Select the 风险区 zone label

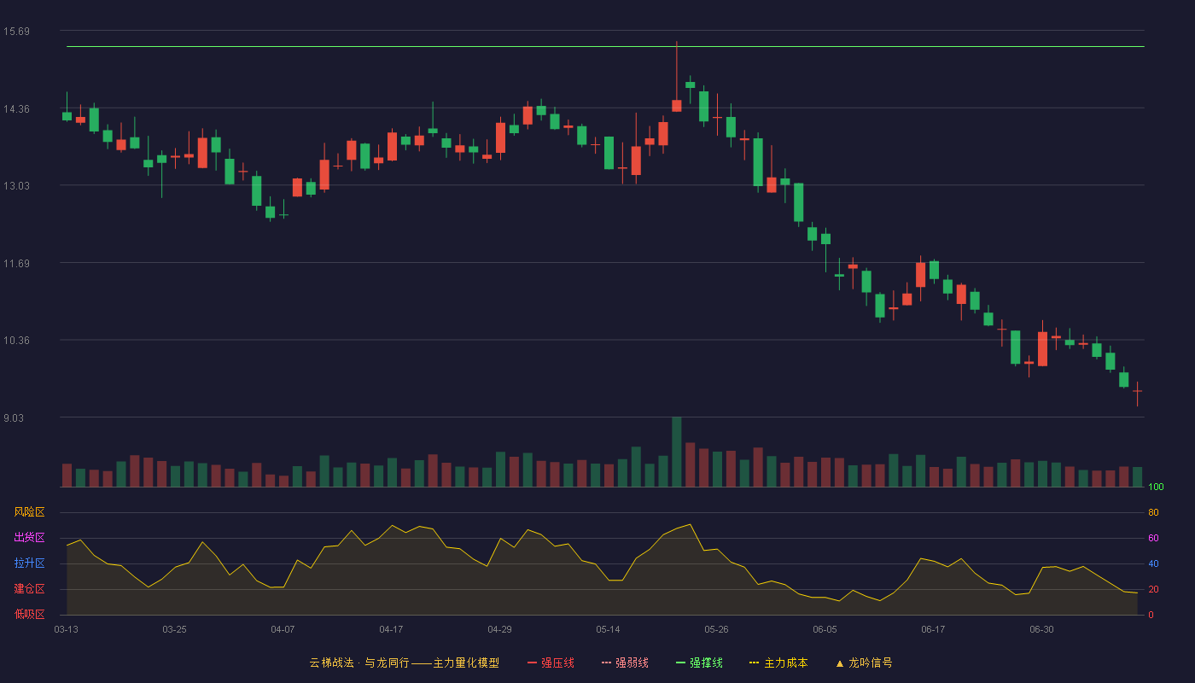29,512
